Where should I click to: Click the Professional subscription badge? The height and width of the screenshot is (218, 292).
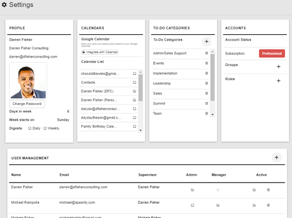(272, 54)
